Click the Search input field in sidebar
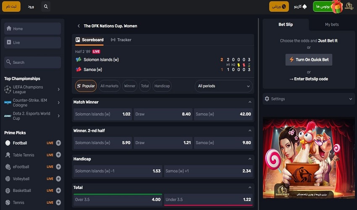This screenshot has width=357, height=210. pyautogui.click(x=32, y=62)
